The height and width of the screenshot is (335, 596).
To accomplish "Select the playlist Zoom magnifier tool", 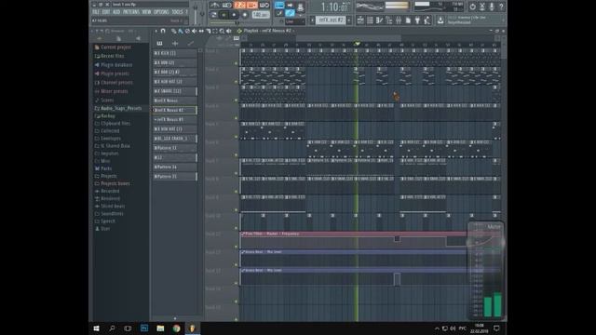I will pyautogui.click(x=222, y=32).
